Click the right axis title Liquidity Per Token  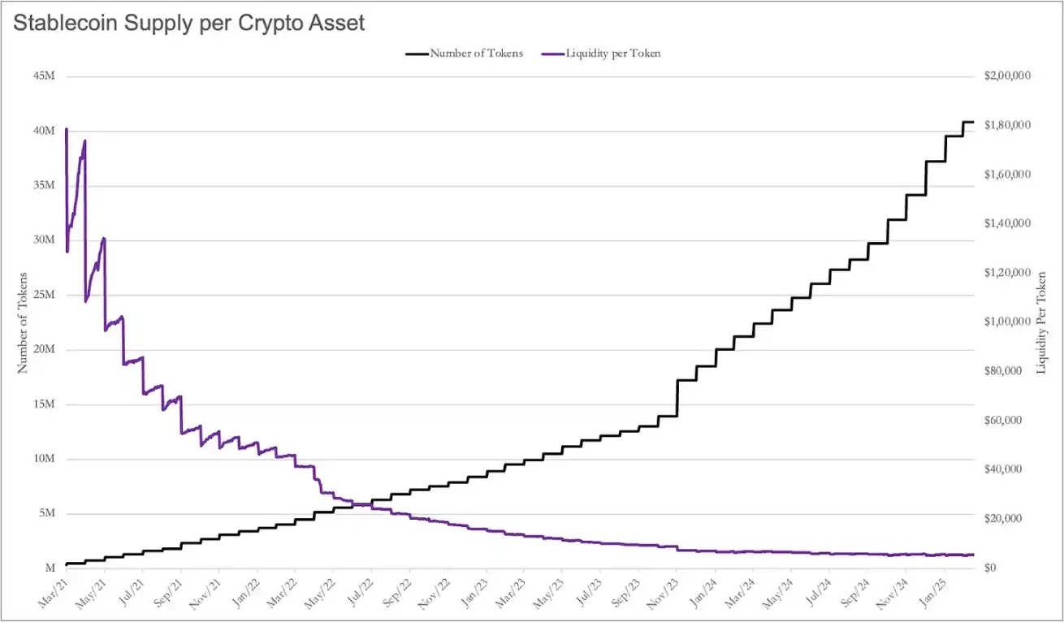(1041, 323)
